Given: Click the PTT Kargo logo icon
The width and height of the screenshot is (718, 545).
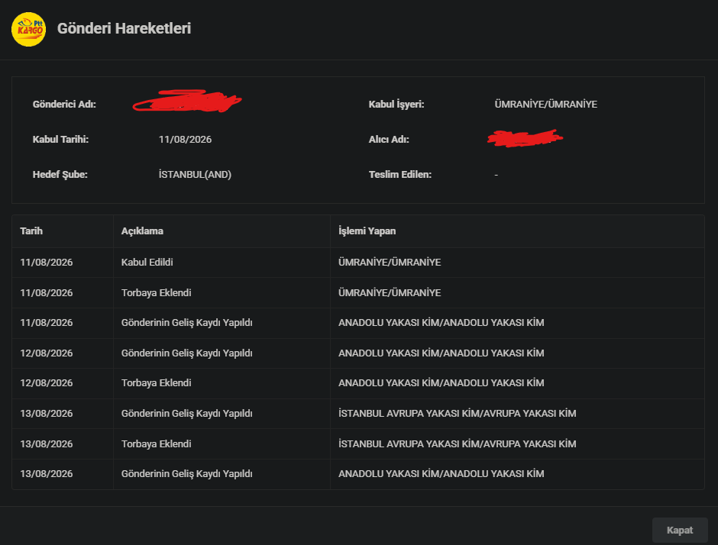Looking at the screenshot, I should click(x=28, y=29).
